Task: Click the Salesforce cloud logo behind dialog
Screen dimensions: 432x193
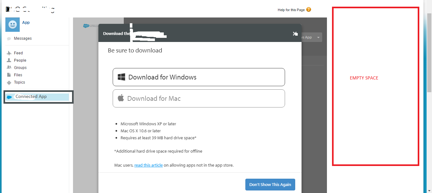Action: tap(85, 26)
